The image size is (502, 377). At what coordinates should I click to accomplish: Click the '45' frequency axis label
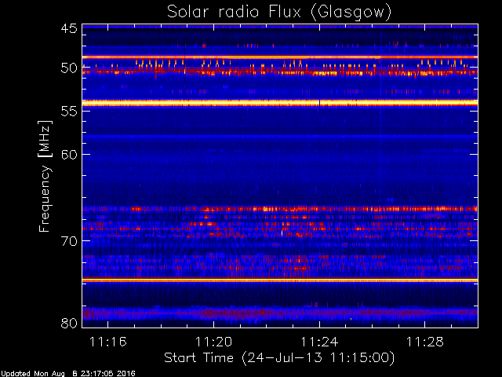coord(69,28)
